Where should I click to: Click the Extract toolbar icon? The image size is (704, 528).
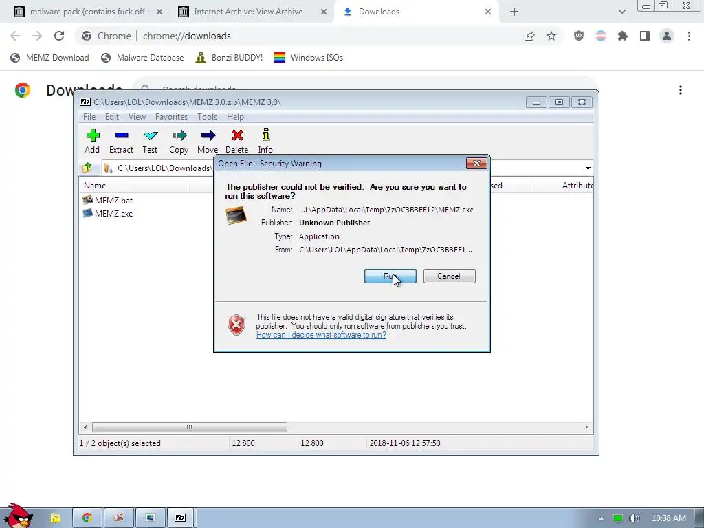(x=121, y=141)
